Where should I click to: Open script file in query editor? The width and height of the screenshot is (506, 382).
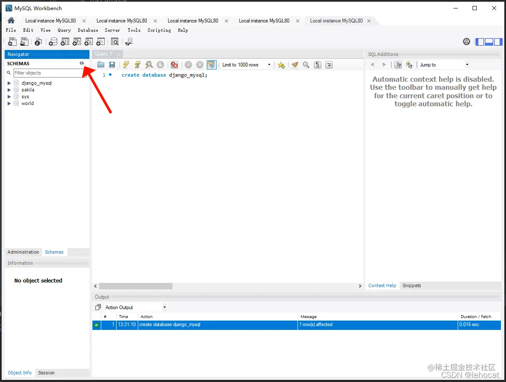[101, 65]
